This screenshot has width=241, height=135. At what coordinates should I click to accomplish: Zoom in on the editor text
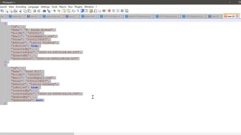pyautogui.click(x=54, y=11)
